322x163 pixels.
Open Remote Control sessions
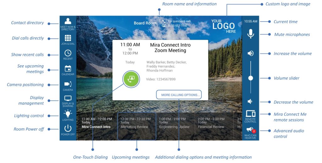pos(250,116)
